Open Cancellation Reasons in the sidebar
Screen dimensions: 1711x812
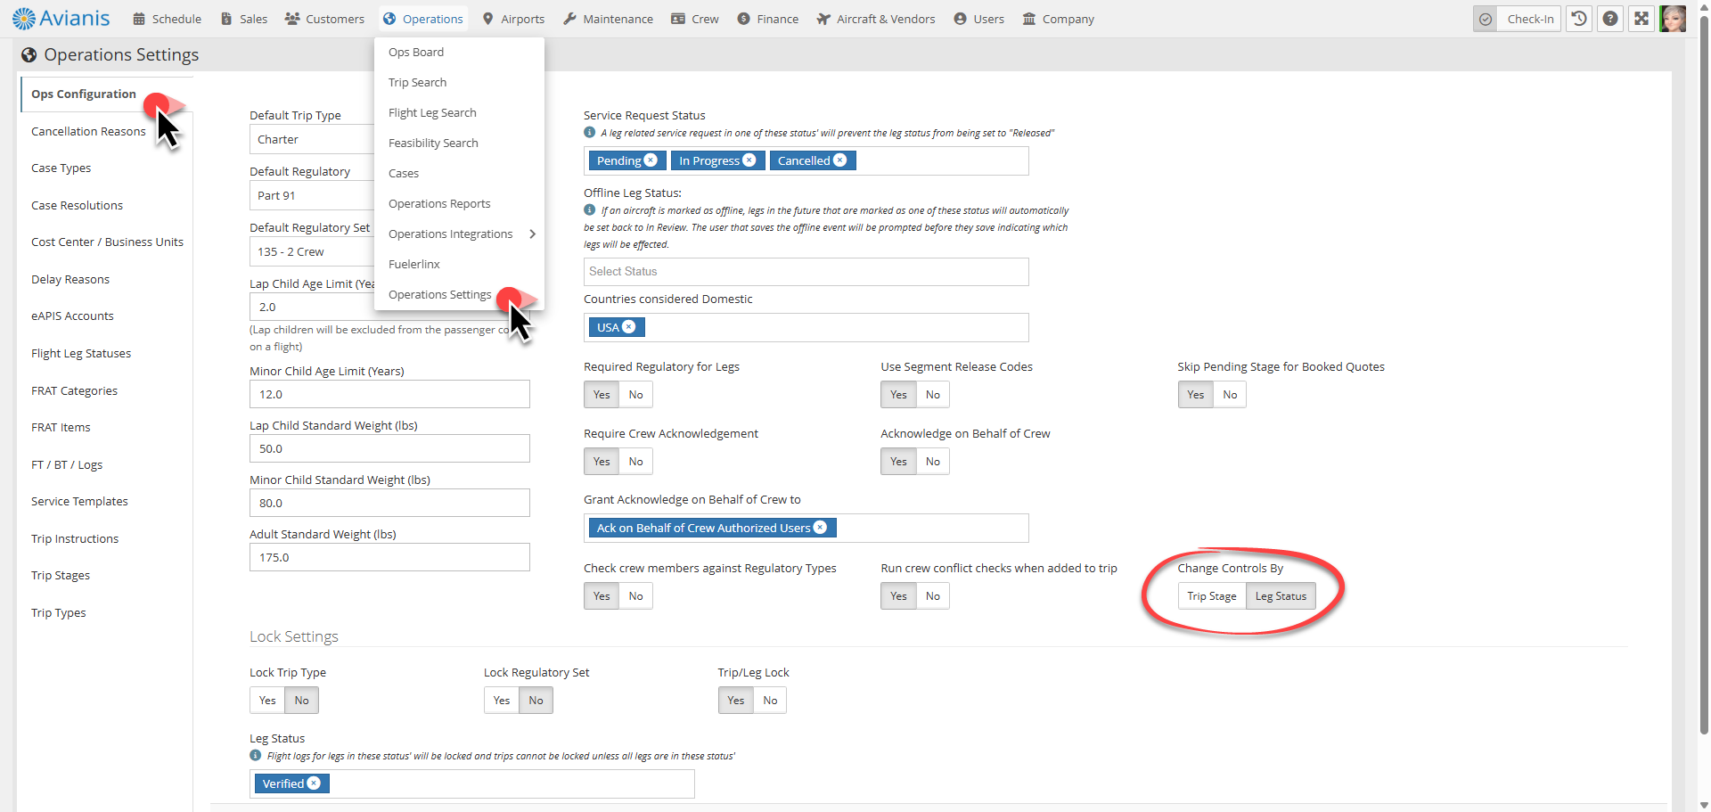tap(88, 131)
